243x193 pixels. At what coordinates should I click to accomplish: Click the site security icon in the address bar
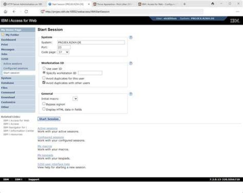pyautogui.click(x=43, y=11)
